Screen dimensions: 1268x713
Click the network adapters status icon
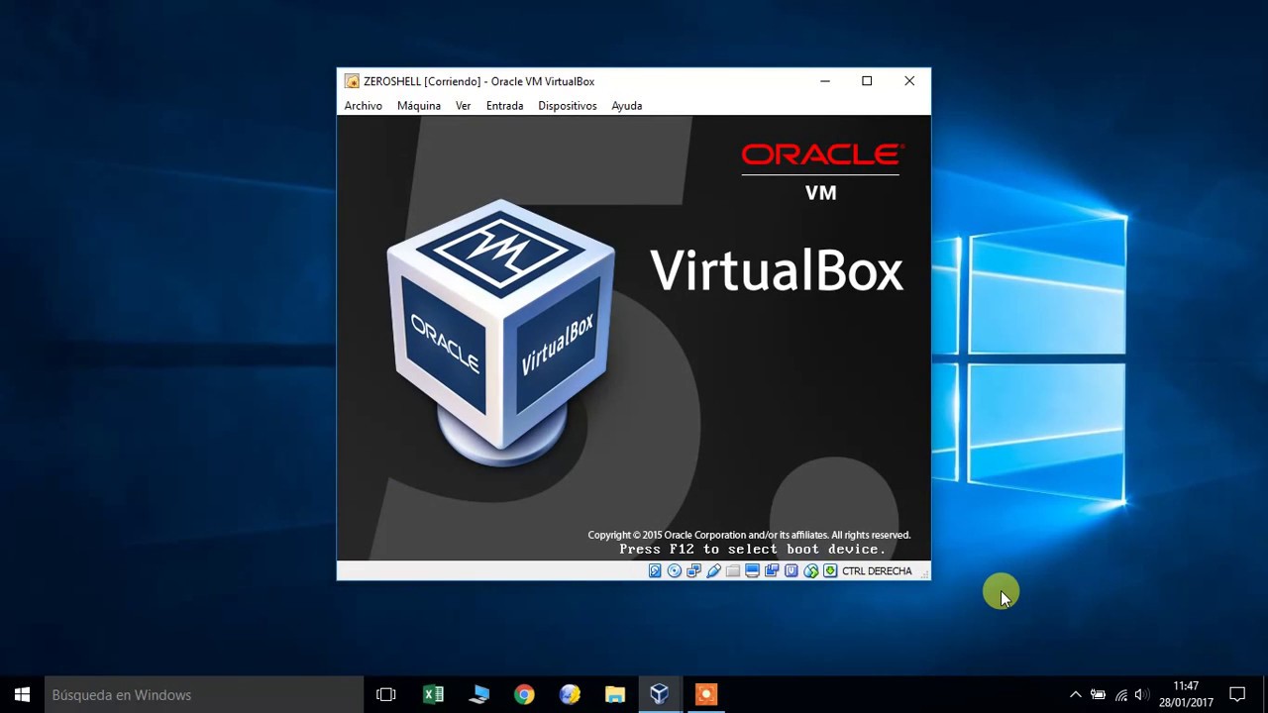(x=693, y=571)
